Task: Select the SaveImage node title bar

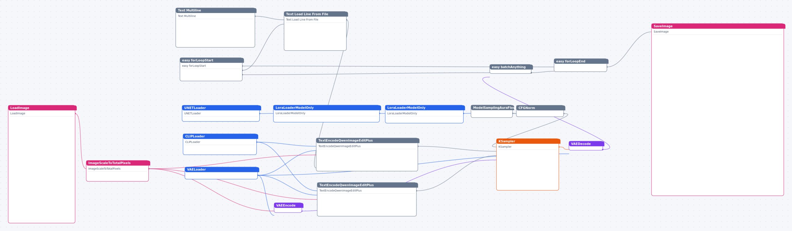Action: [x=718, y=26]
